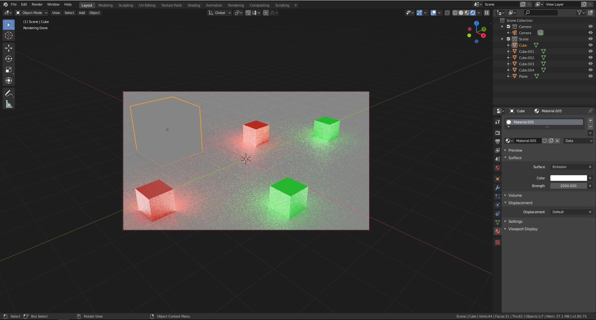The image size is (596, 320).
Task: Pick the Annotate tool
Action: (9, 93)
